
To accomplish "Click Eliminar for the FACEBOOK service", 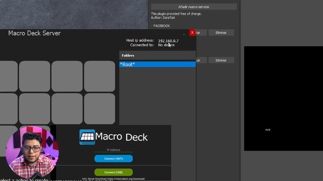I will (x=221, y=33).
